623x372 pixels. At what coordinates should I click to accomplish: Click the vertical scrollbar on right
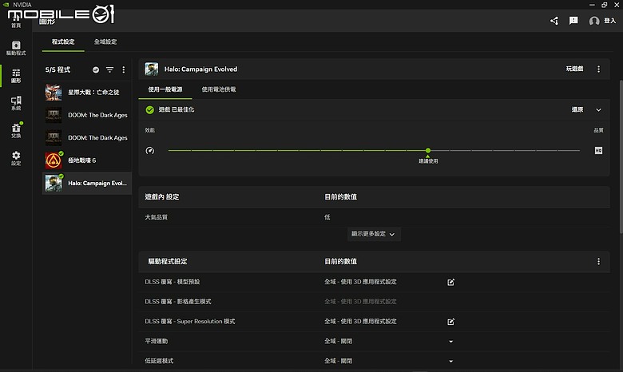pos(621,156)
